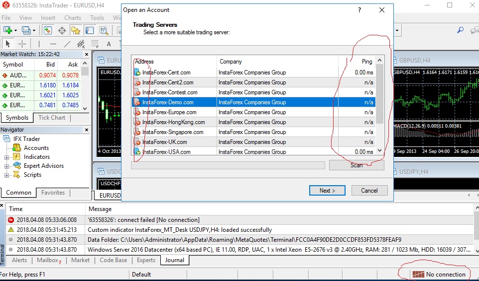The height and width of the screenshot is (281, 479).
Task: Expand the Scripts tree node
Action: click(x=6, y=175)
